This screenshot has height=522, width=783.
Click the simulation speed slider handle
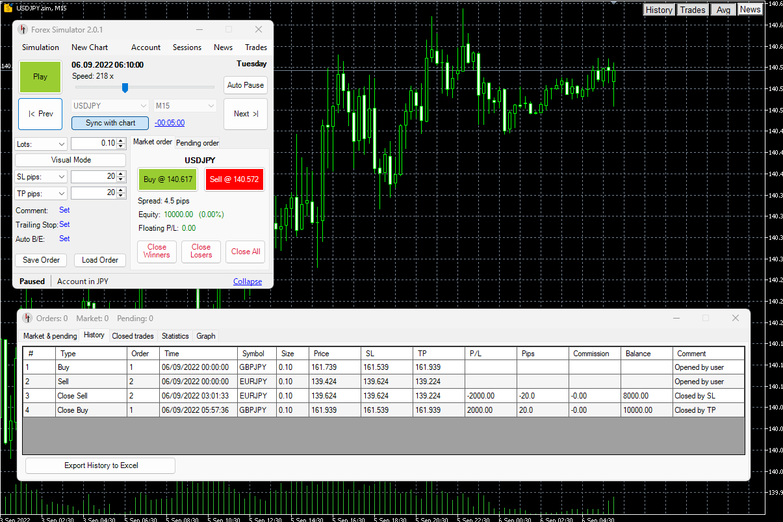(x=125, y=87)
